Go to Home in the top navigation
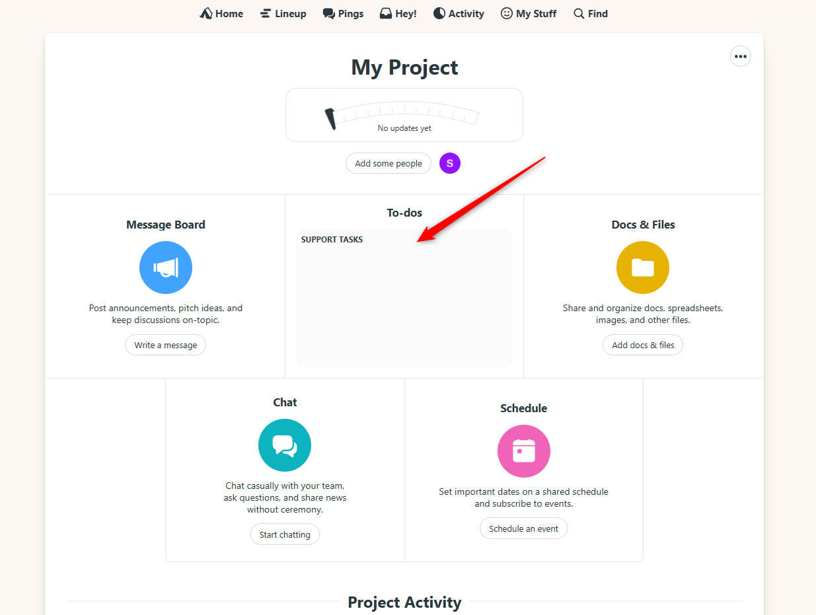 pyautogui.click(x=221, y=13)
